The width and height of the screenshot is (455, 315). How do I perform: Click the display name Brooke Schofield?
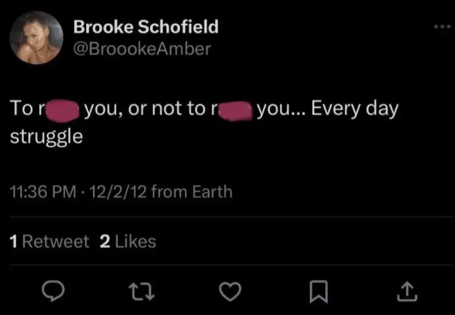pos(146,26)
